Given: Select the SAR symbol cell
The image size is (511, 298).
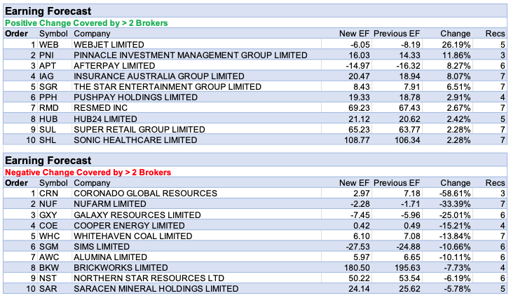Looking at the screenshot, I should (48, 288).
